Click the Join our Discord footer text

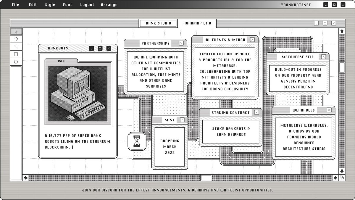[177, 190]
